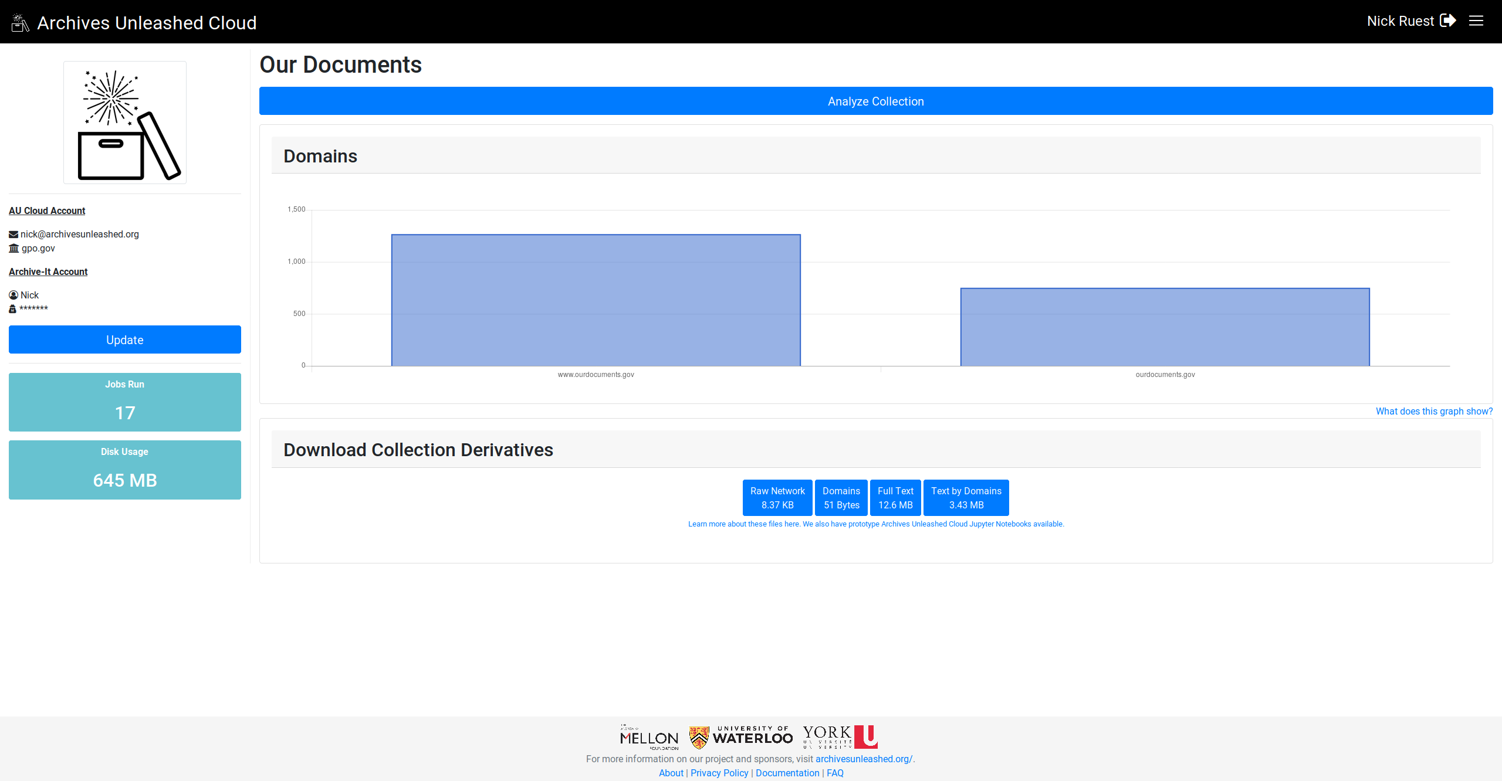Click the Archives Unleashed Cloud title

tap(147, 23)
